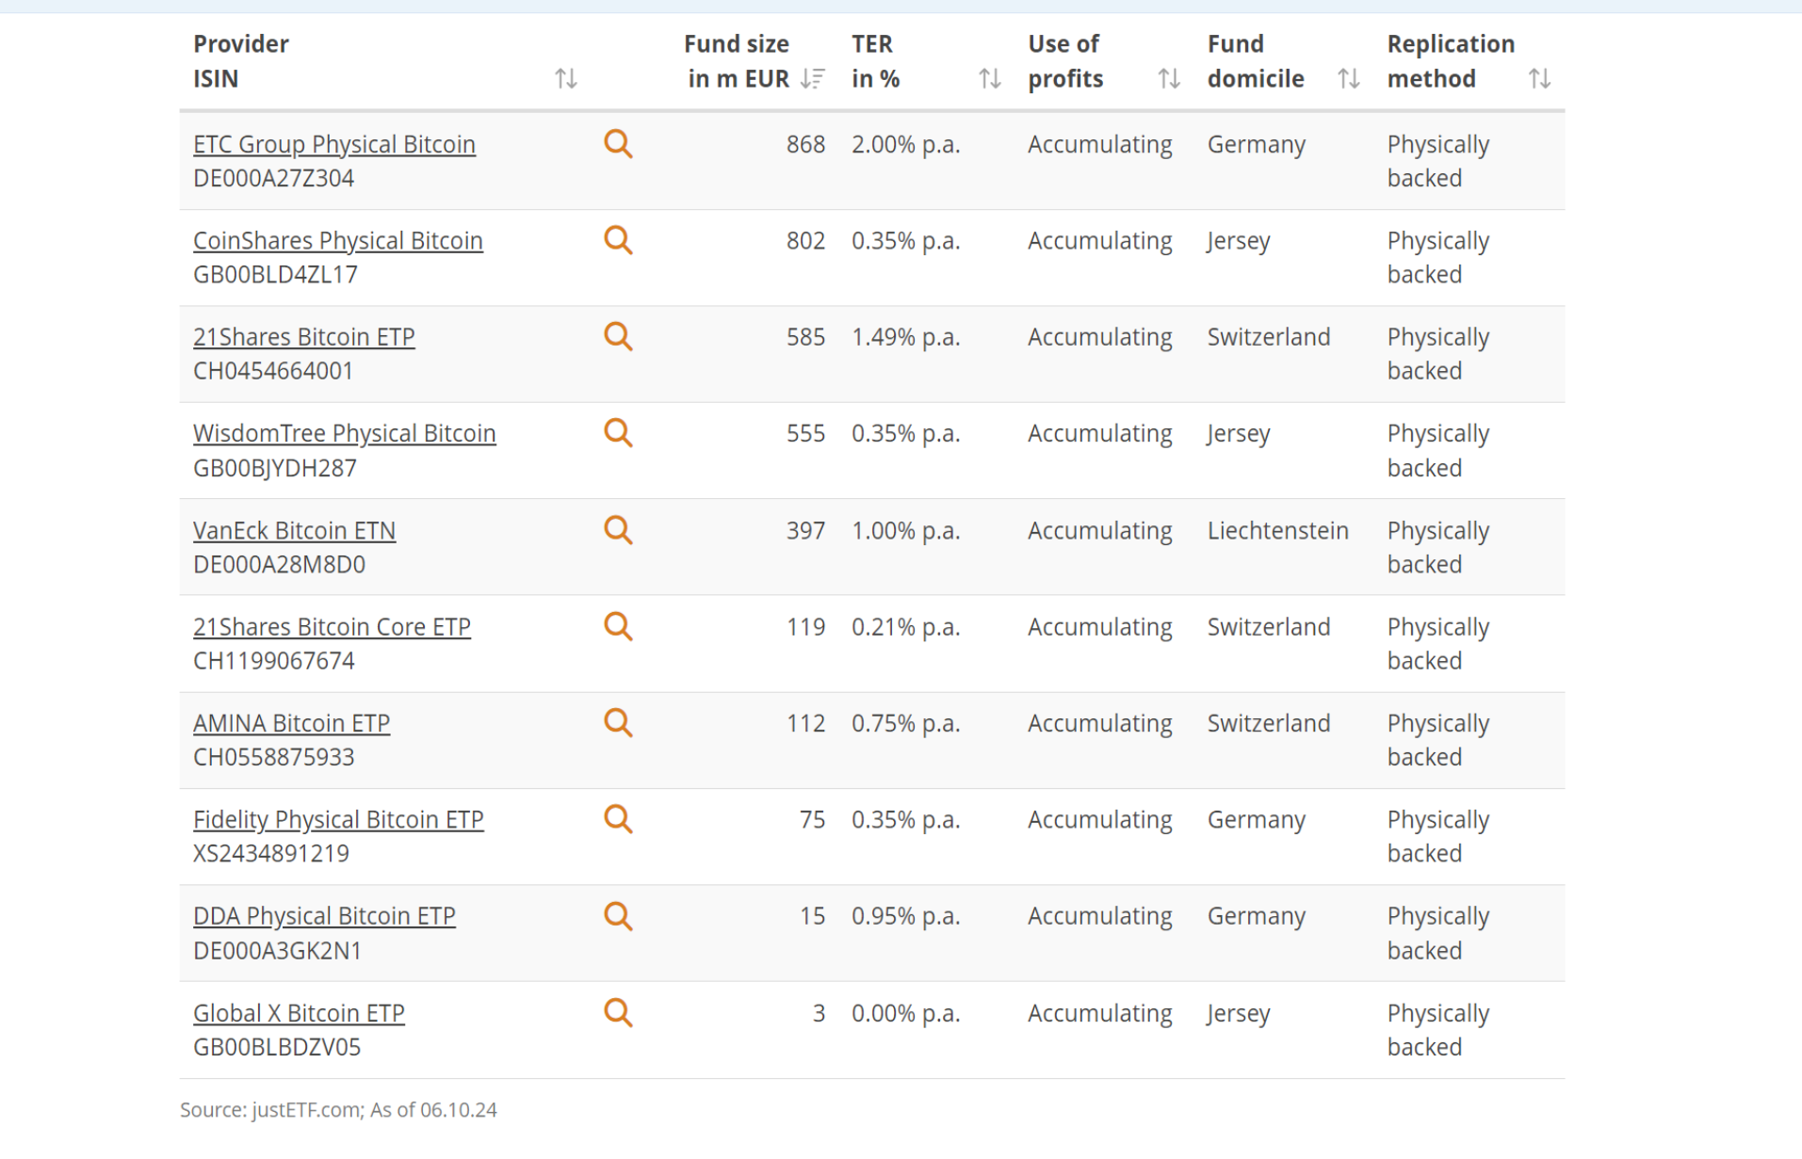Viewport: 1802px width, 1159px height.
Task: Click TER value 1.00% p.a.
Action: [906, 530]
